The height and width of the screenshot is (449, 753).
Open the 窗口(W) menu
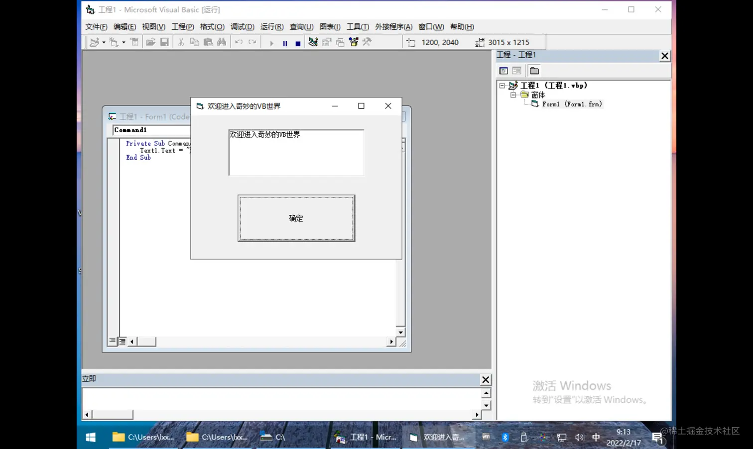pyautogui.click(x=431, y=27)
